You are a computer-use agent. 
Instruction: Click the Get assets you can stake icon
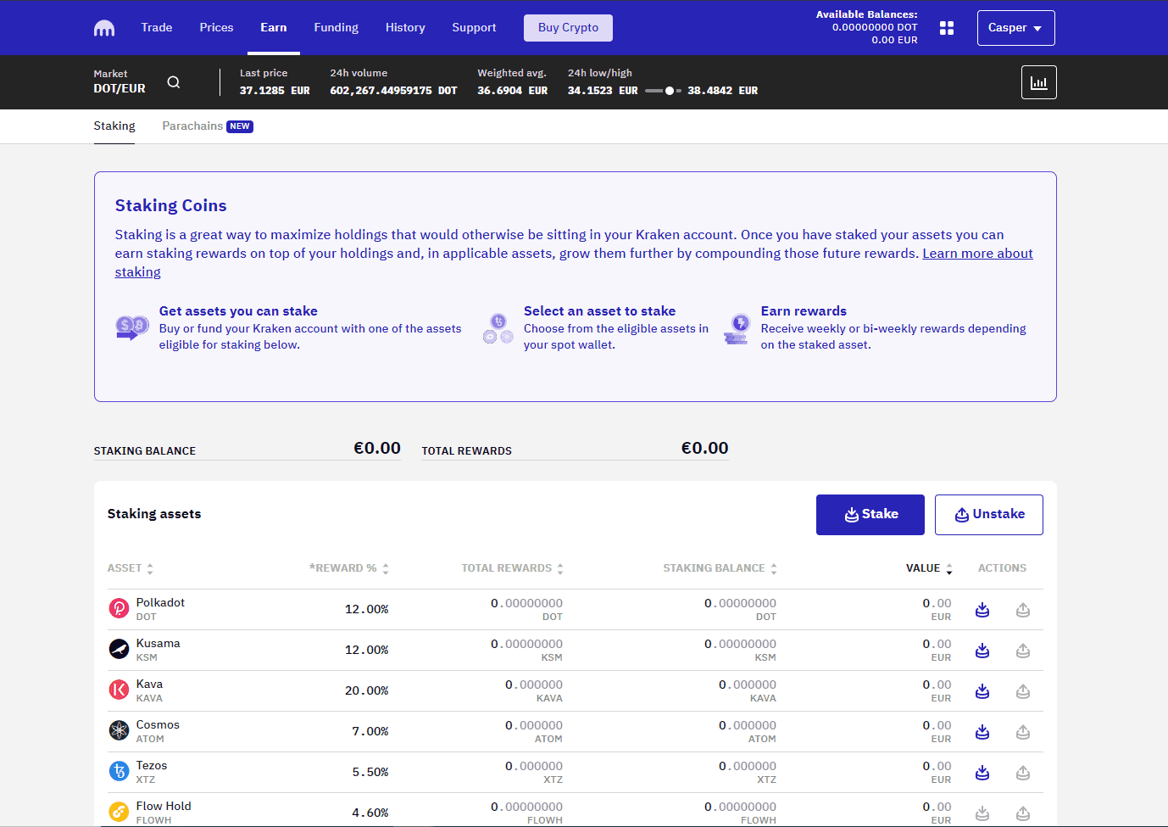pyautogui.click(x=132, y=327)
